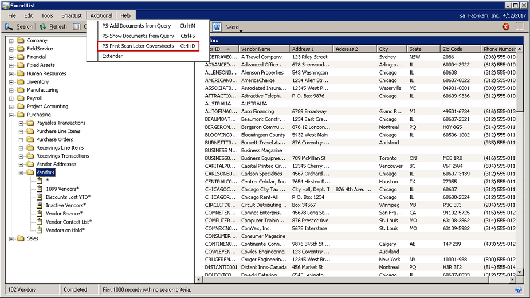Click the Manufacturing folder icon
Screen dimensions: 530x298
(21, 90)
